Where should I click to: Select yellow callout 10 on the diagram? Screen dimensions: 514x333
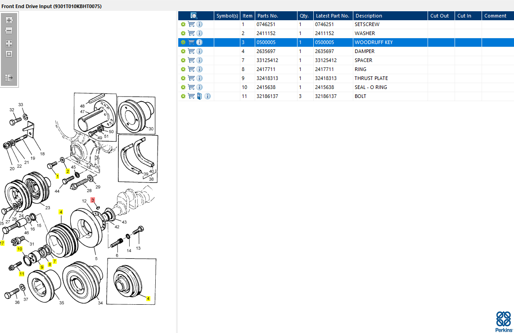(x=20, y=249)
